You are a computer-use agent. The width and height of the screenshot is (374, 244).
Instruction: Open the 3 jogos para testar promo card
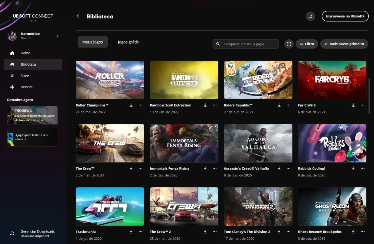point(33,137)
